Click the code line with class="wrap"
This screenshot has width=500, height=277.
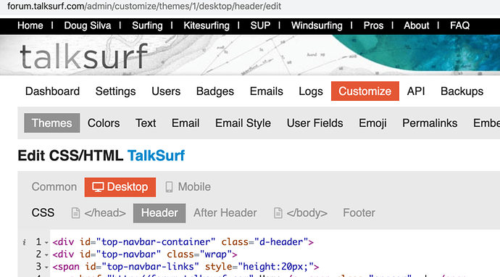(145, 255)
